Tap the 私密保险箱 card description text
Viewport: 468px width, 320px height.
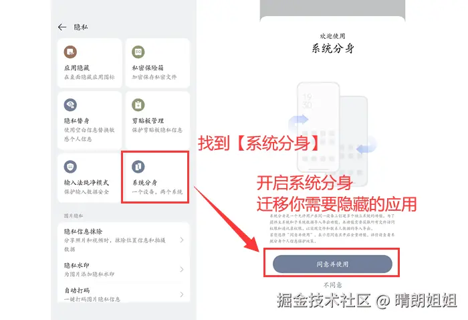pos(154,77)
